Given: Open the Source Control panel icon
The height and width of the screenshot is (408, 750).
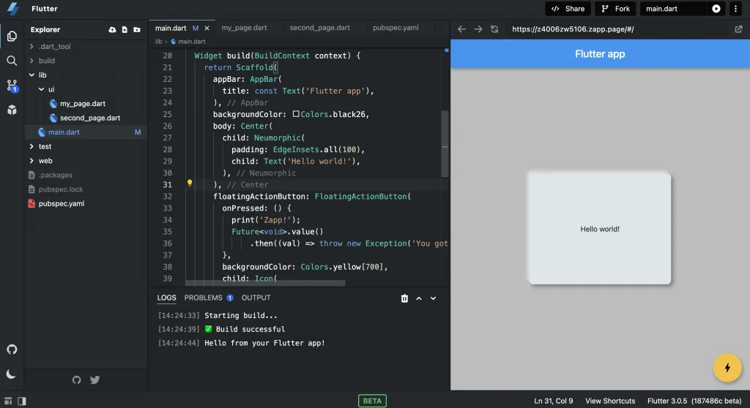Looking at the screenshot, I should pyautogui.click(x=12, y=86).
